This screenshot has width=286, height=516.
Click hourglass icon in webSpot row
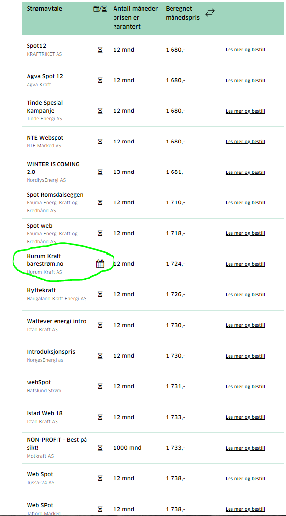coord(100,386)
